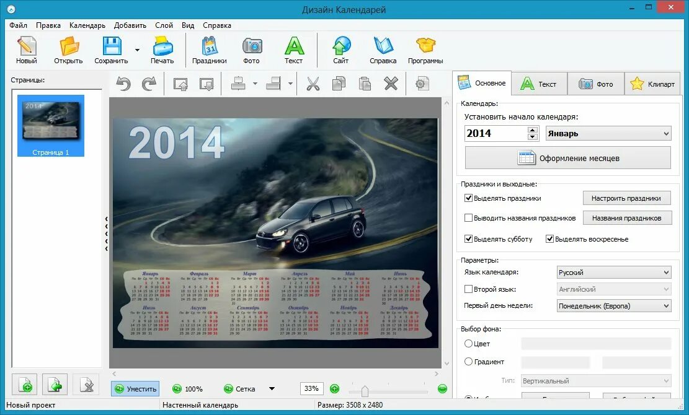The height and width of the screenshot is (415, 689).
Task: Send layer backward icon
Action: point(207,84)
